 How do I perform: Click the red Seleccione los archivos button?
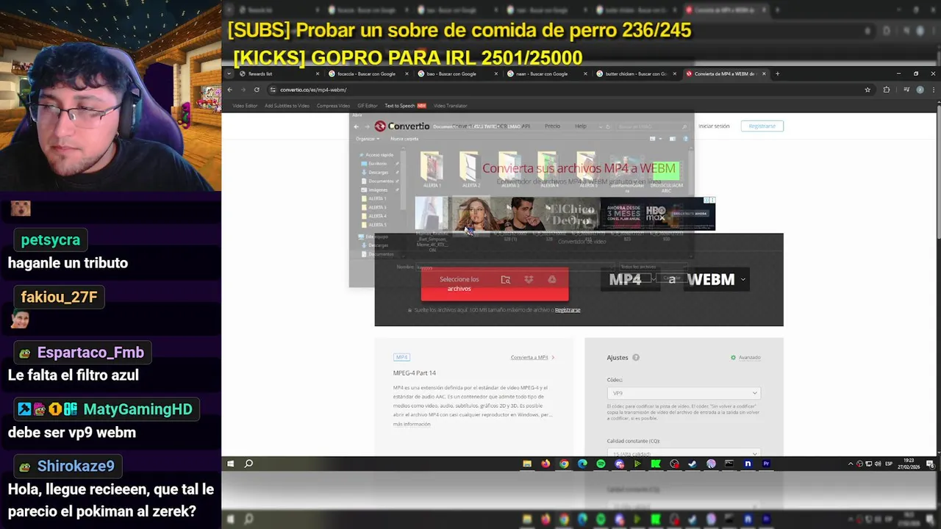(495, 284)
